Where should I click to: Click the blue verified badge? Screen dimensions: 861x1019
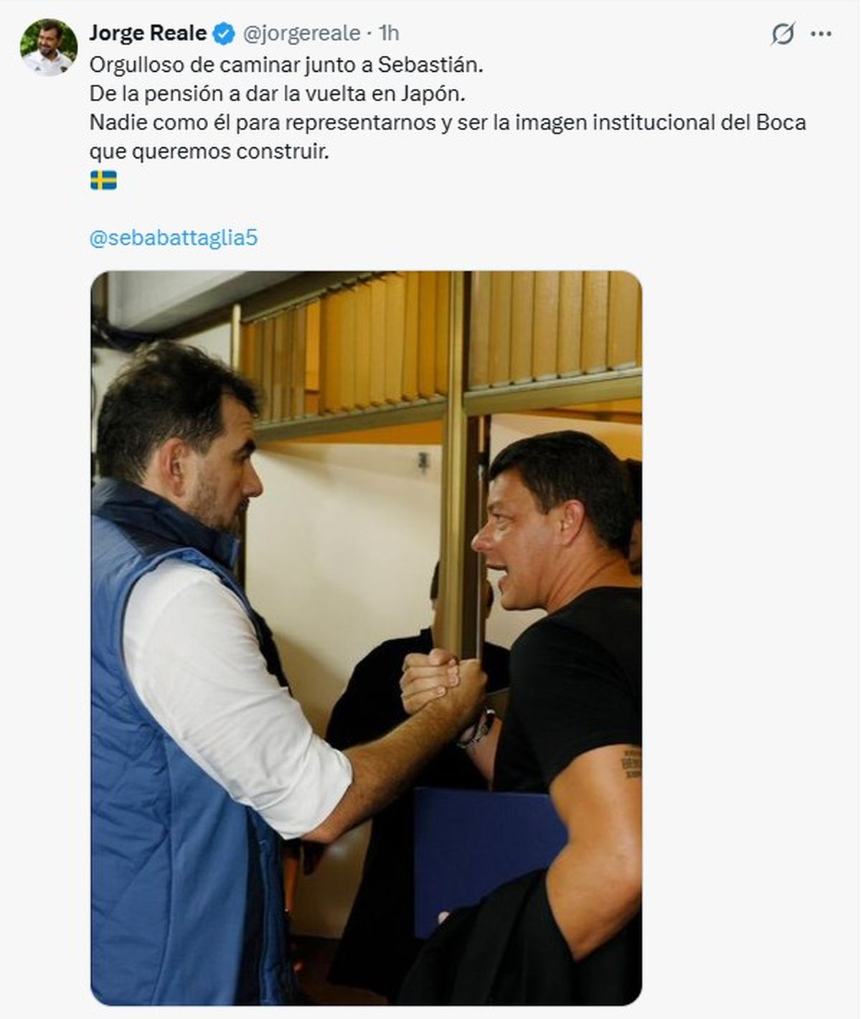(224, 33)
